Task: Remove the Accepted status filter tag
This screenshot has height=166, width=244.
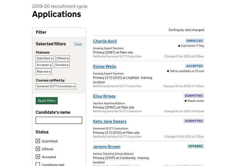Action: (x=51, y=65)
